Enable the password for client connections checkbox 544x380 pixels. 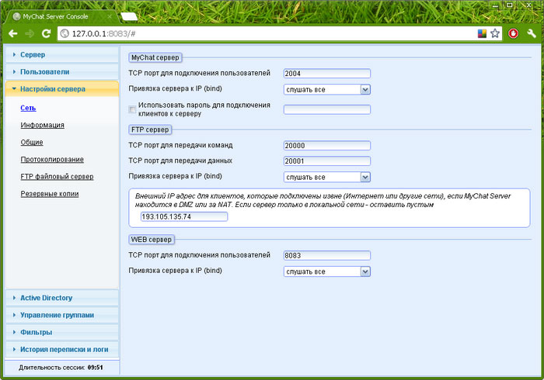pos(132,109)
